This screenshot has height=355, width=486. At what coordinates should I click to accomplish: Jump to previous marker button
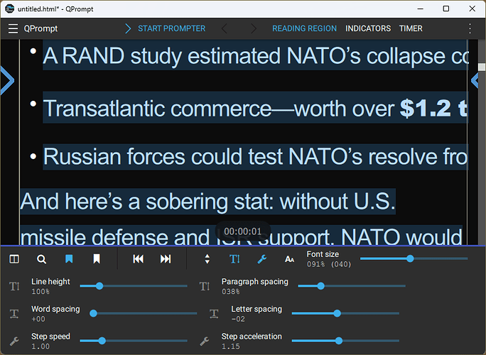[x=139, y=259]
